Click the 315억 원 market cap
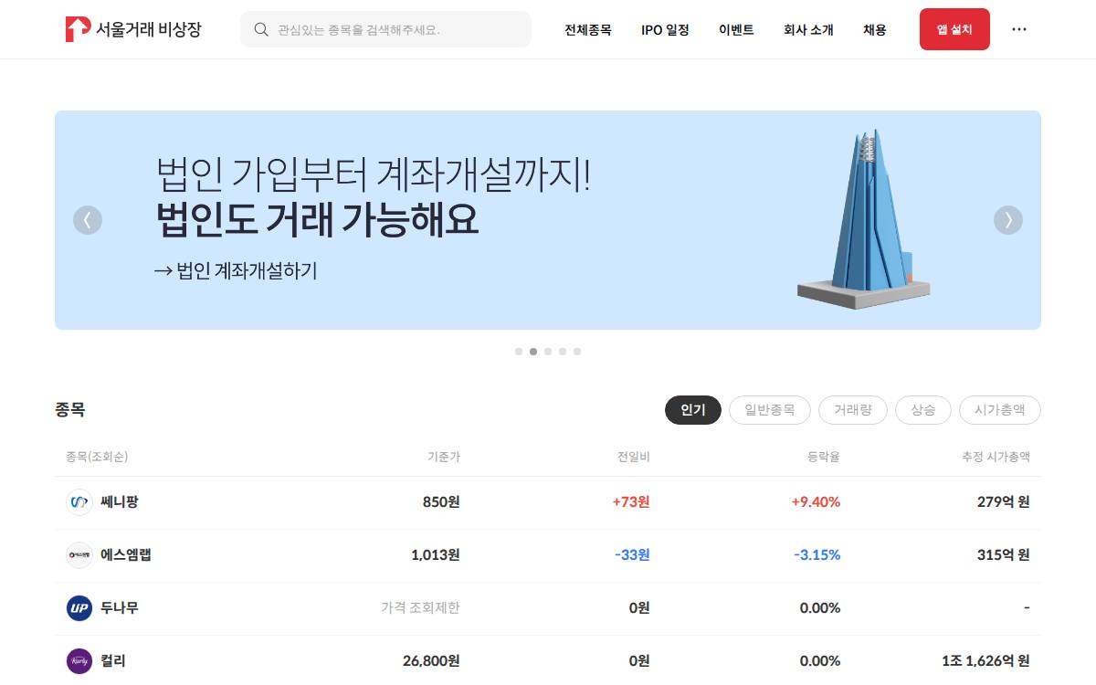 pyautogui.click(x=1004, y=554)
